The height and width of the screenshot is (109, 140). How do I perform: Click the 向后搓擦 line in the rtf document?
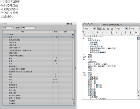coord(92,93)
